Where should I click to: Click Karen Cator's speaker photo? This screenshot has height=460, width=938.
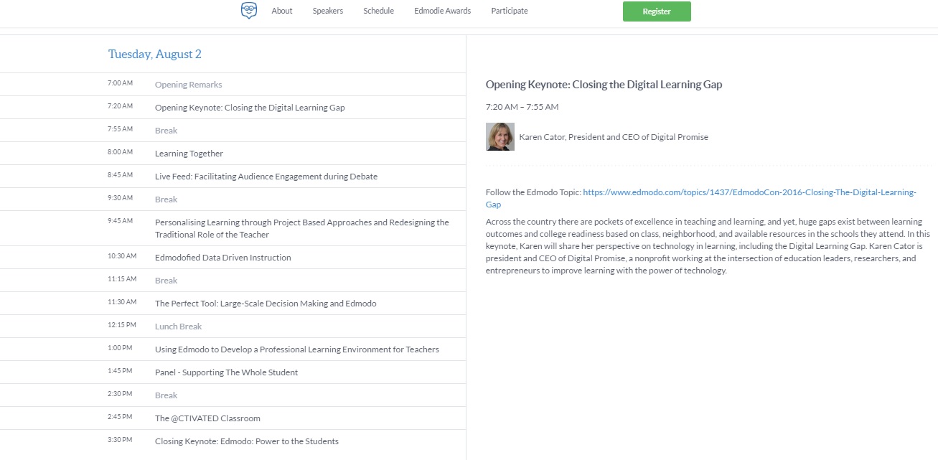[500, 136]
